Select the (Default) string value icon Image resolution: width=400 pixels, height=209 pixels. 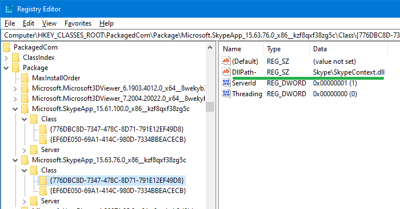[x=226, y=61]
